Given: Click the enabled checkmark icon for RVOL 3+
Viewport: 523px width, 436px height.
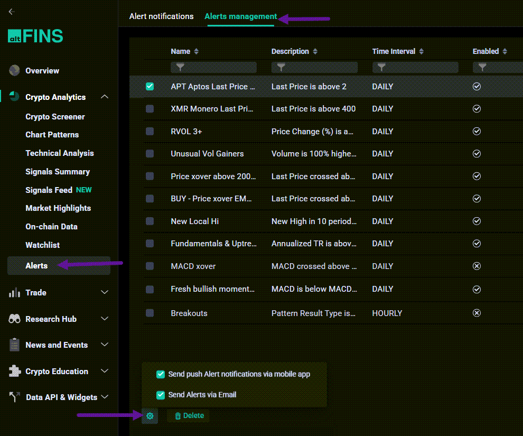Looking at the screenshot, I should click(x=477, y=131).
